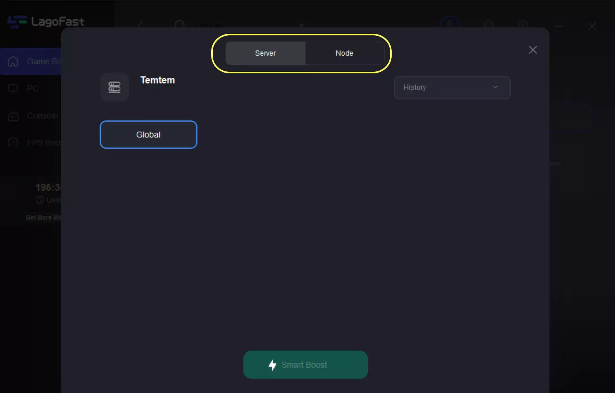Click the user profile avatar icon
The width and height of the screenshot is (615, 393).
[450, 24]
